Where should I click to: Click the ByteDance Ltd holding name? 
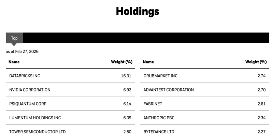tap(160, 132)
